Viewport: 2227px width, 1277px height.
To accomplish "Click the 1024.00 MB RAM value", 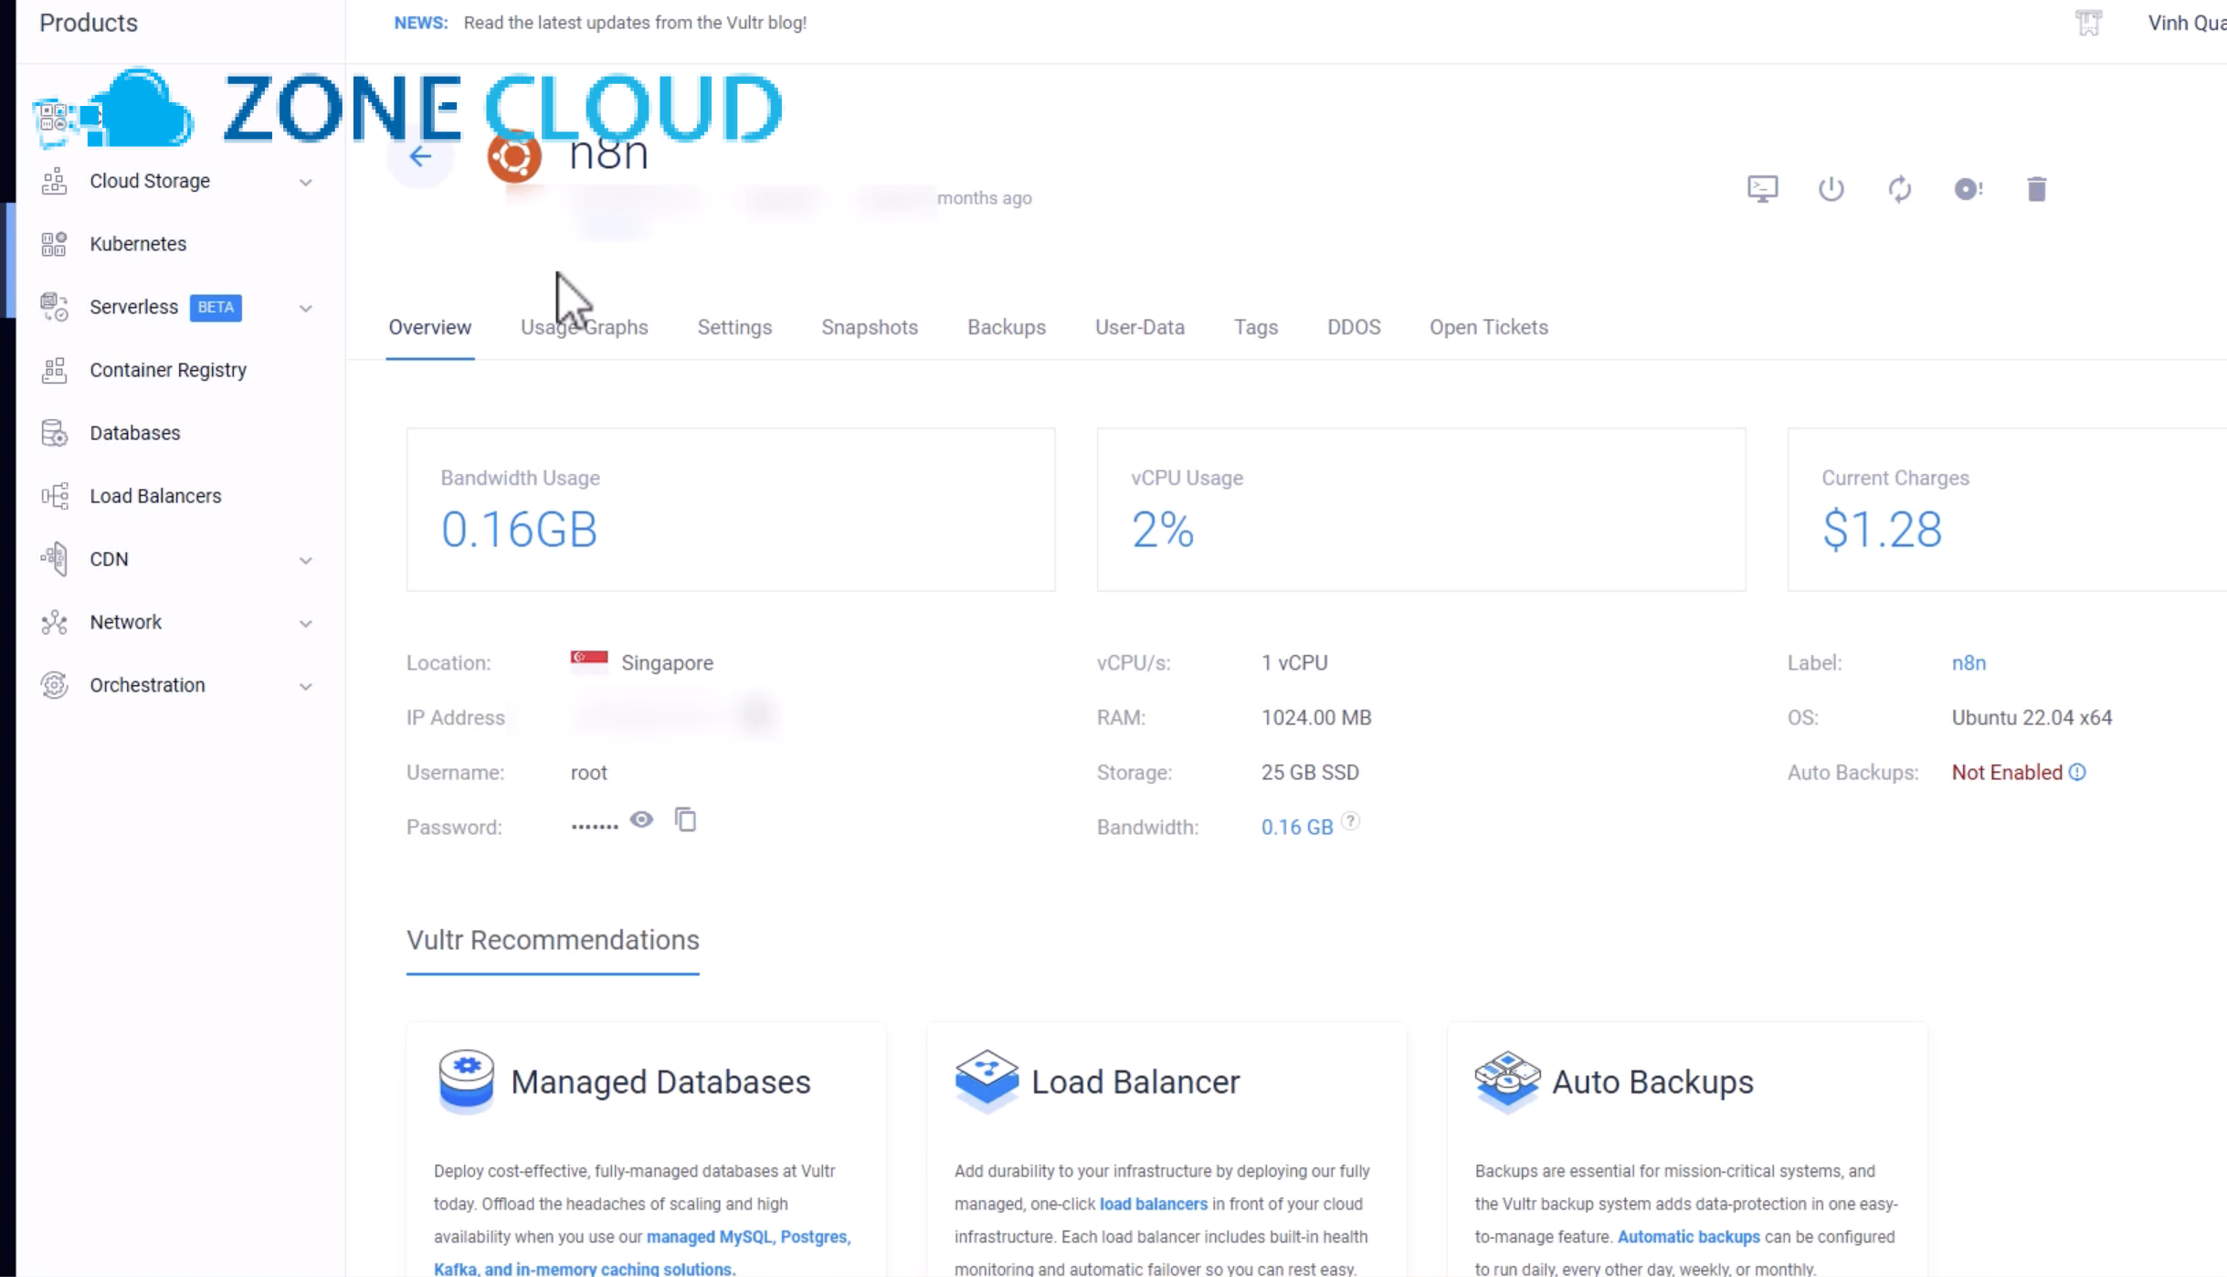I will point(1316,717).
